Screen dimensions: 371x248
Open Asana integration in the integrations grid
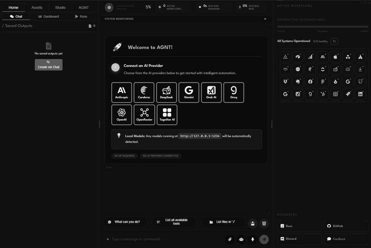point(348,57)
